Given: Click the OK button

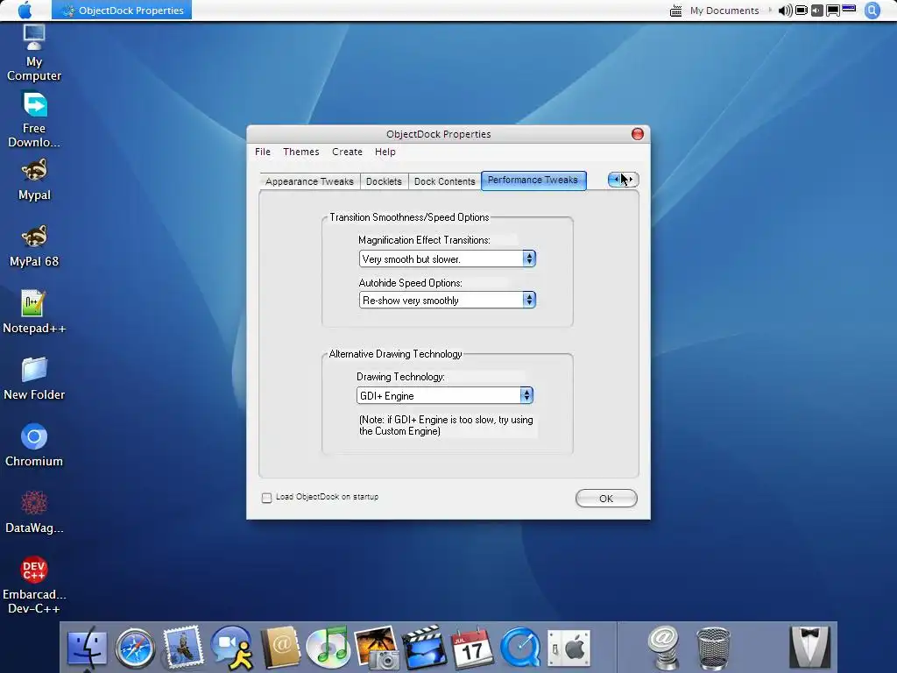Looking at the screenshot, I should pyautogui.click(x=606, y=499).
